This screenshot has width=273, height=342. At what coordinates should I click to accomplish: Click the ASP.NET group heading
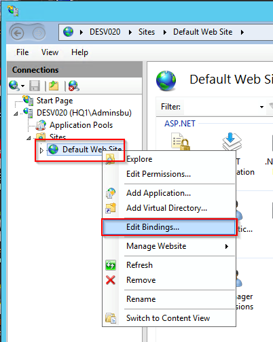click(180, 124)
